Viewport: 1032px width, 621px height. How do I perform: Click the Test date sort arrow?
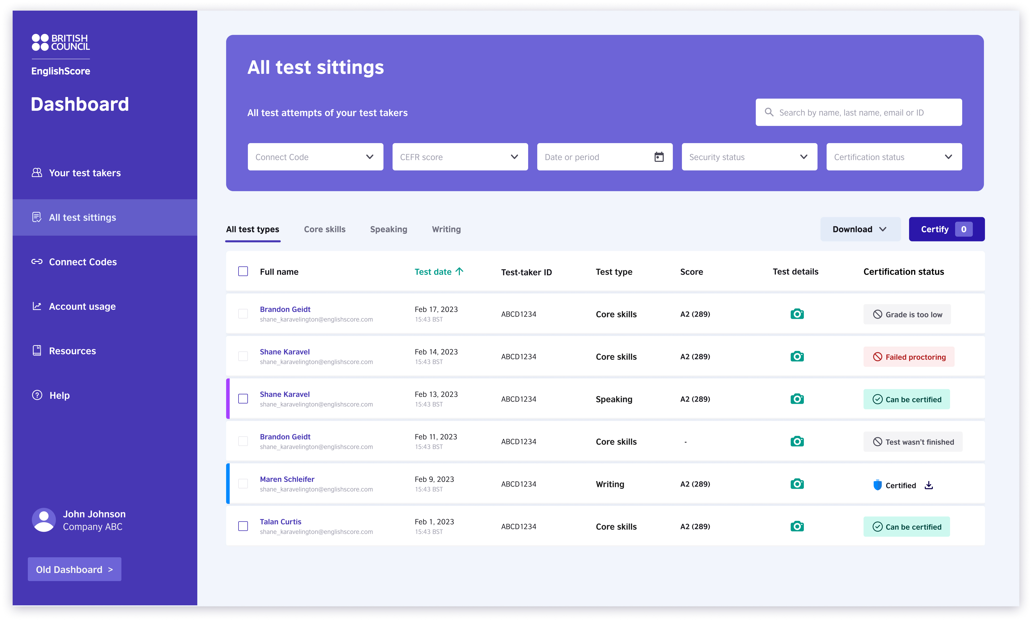tap(459, 271)
